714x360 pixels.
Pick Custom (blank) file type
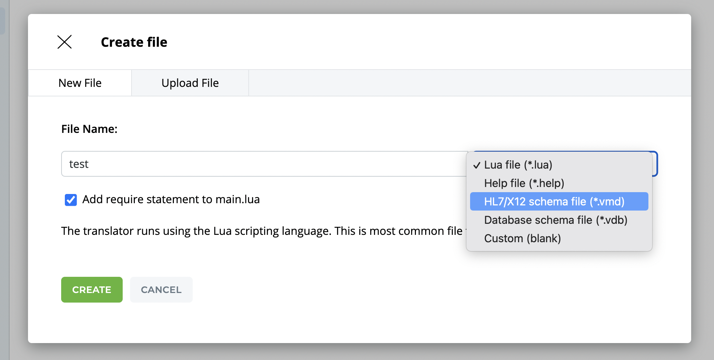[522, 238]
